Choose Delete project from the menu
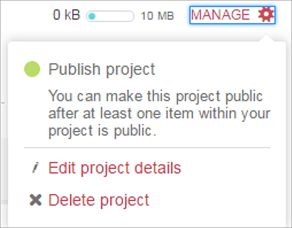 tap(99, 200)
